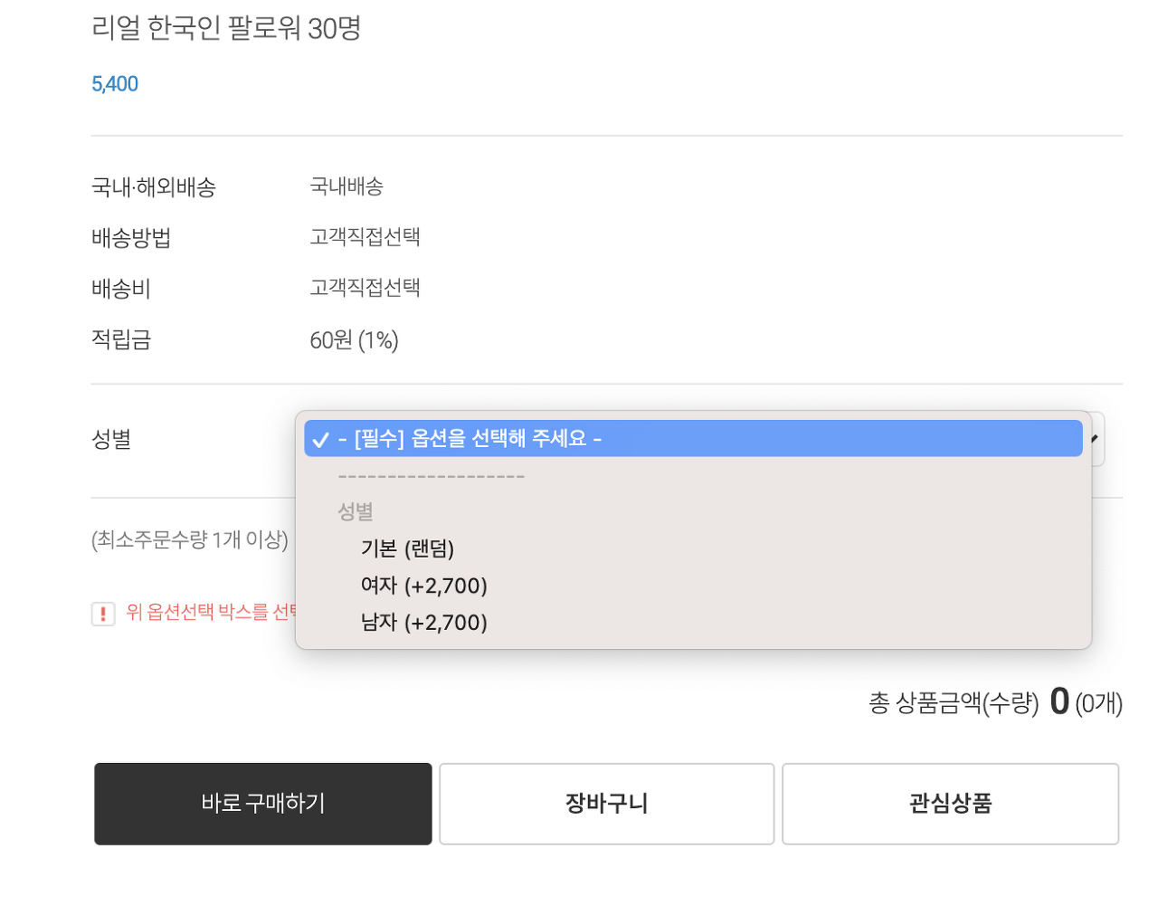Click the '배송방법' label
This screenshot has width=1158, height=915.
click(x=131, y=238)
